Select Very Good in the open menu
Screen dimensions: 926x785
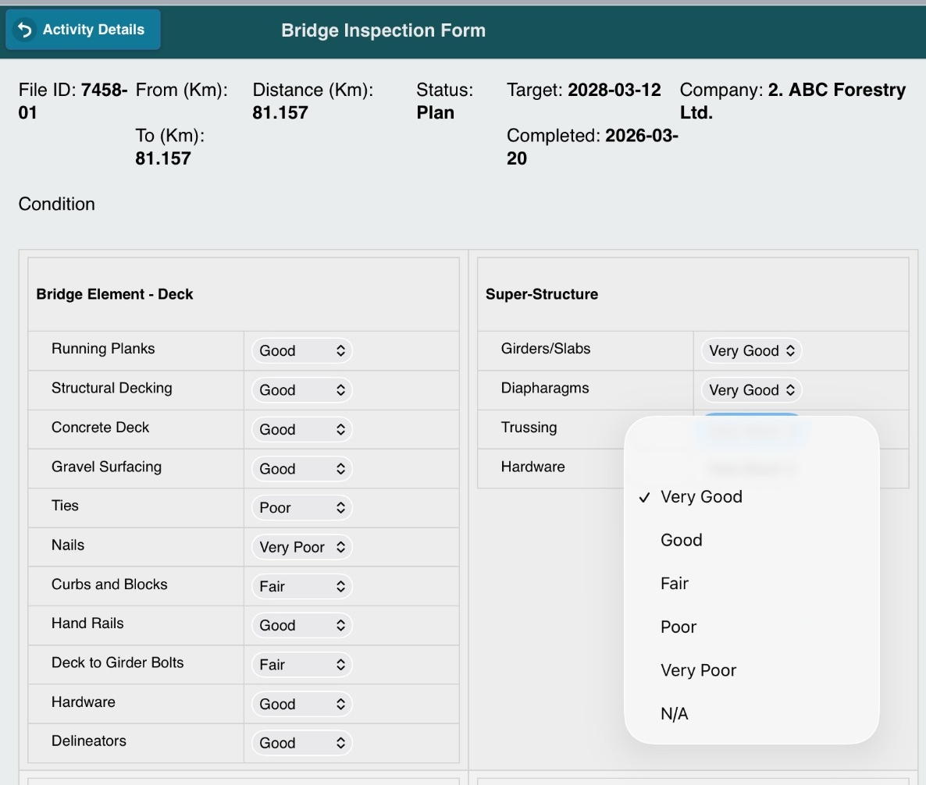pos(700,497)
